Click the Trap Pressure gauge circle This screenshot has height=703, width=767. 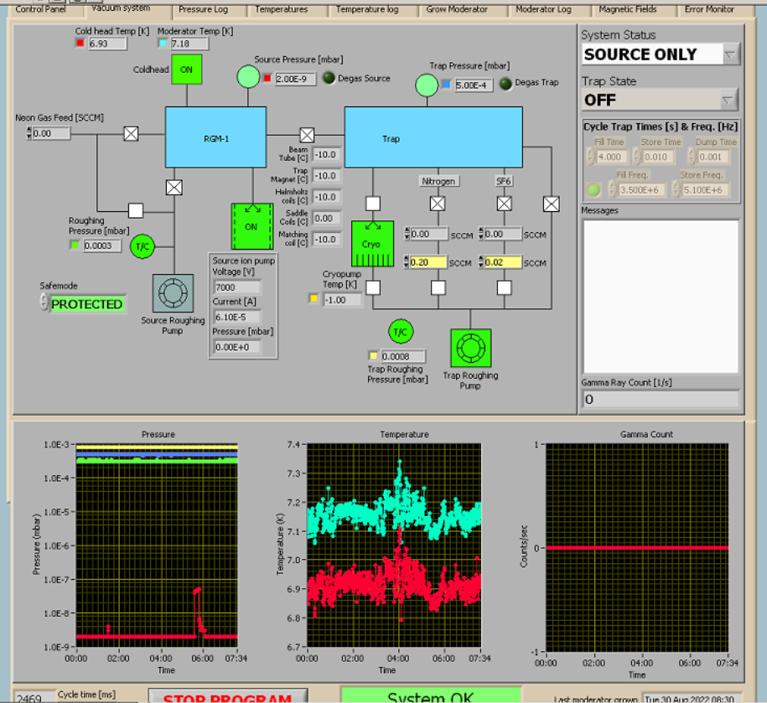[x=427, y=85]
